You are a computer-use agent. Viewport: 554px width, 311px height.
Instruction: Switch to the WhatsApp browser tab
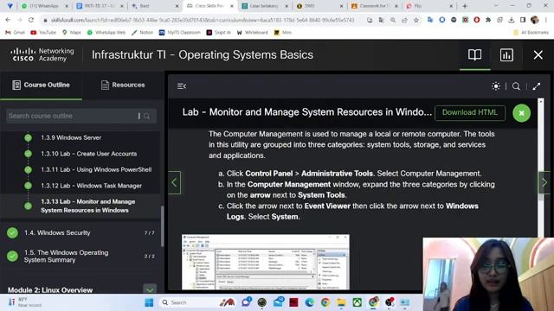[44, 6]
